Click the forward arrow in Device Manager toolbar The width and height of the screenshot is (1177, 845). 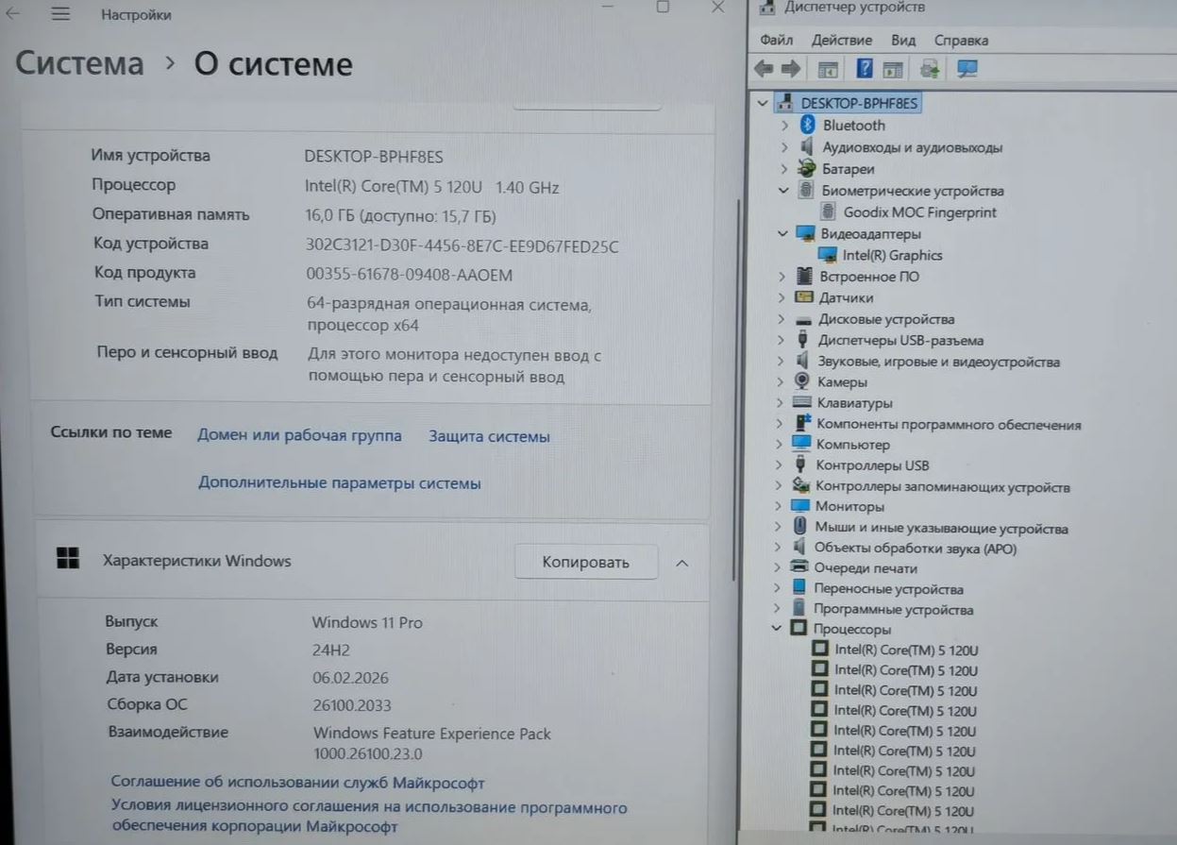coord(791,69)
